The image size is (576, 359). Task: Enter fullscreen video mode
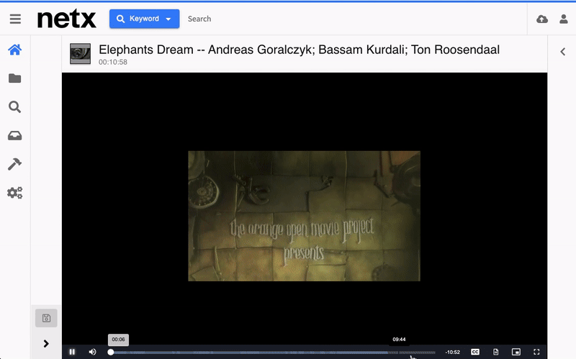coord(536,352)
